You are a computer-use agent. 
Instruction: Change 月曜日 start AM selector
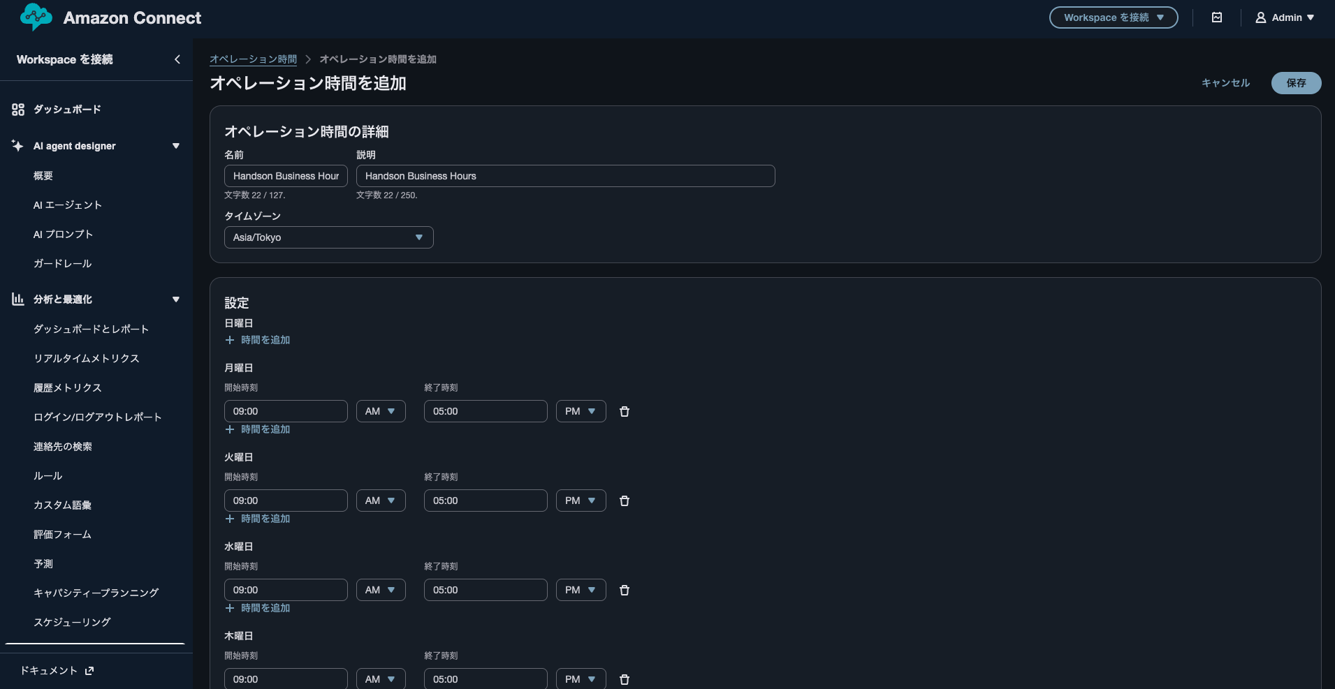pos(381,411)
